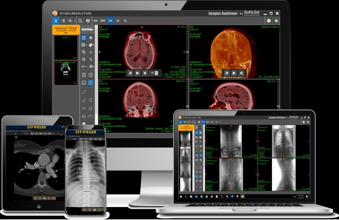Pause playback on phone ZFP Viewer bottom controls

tap(94, 210)
